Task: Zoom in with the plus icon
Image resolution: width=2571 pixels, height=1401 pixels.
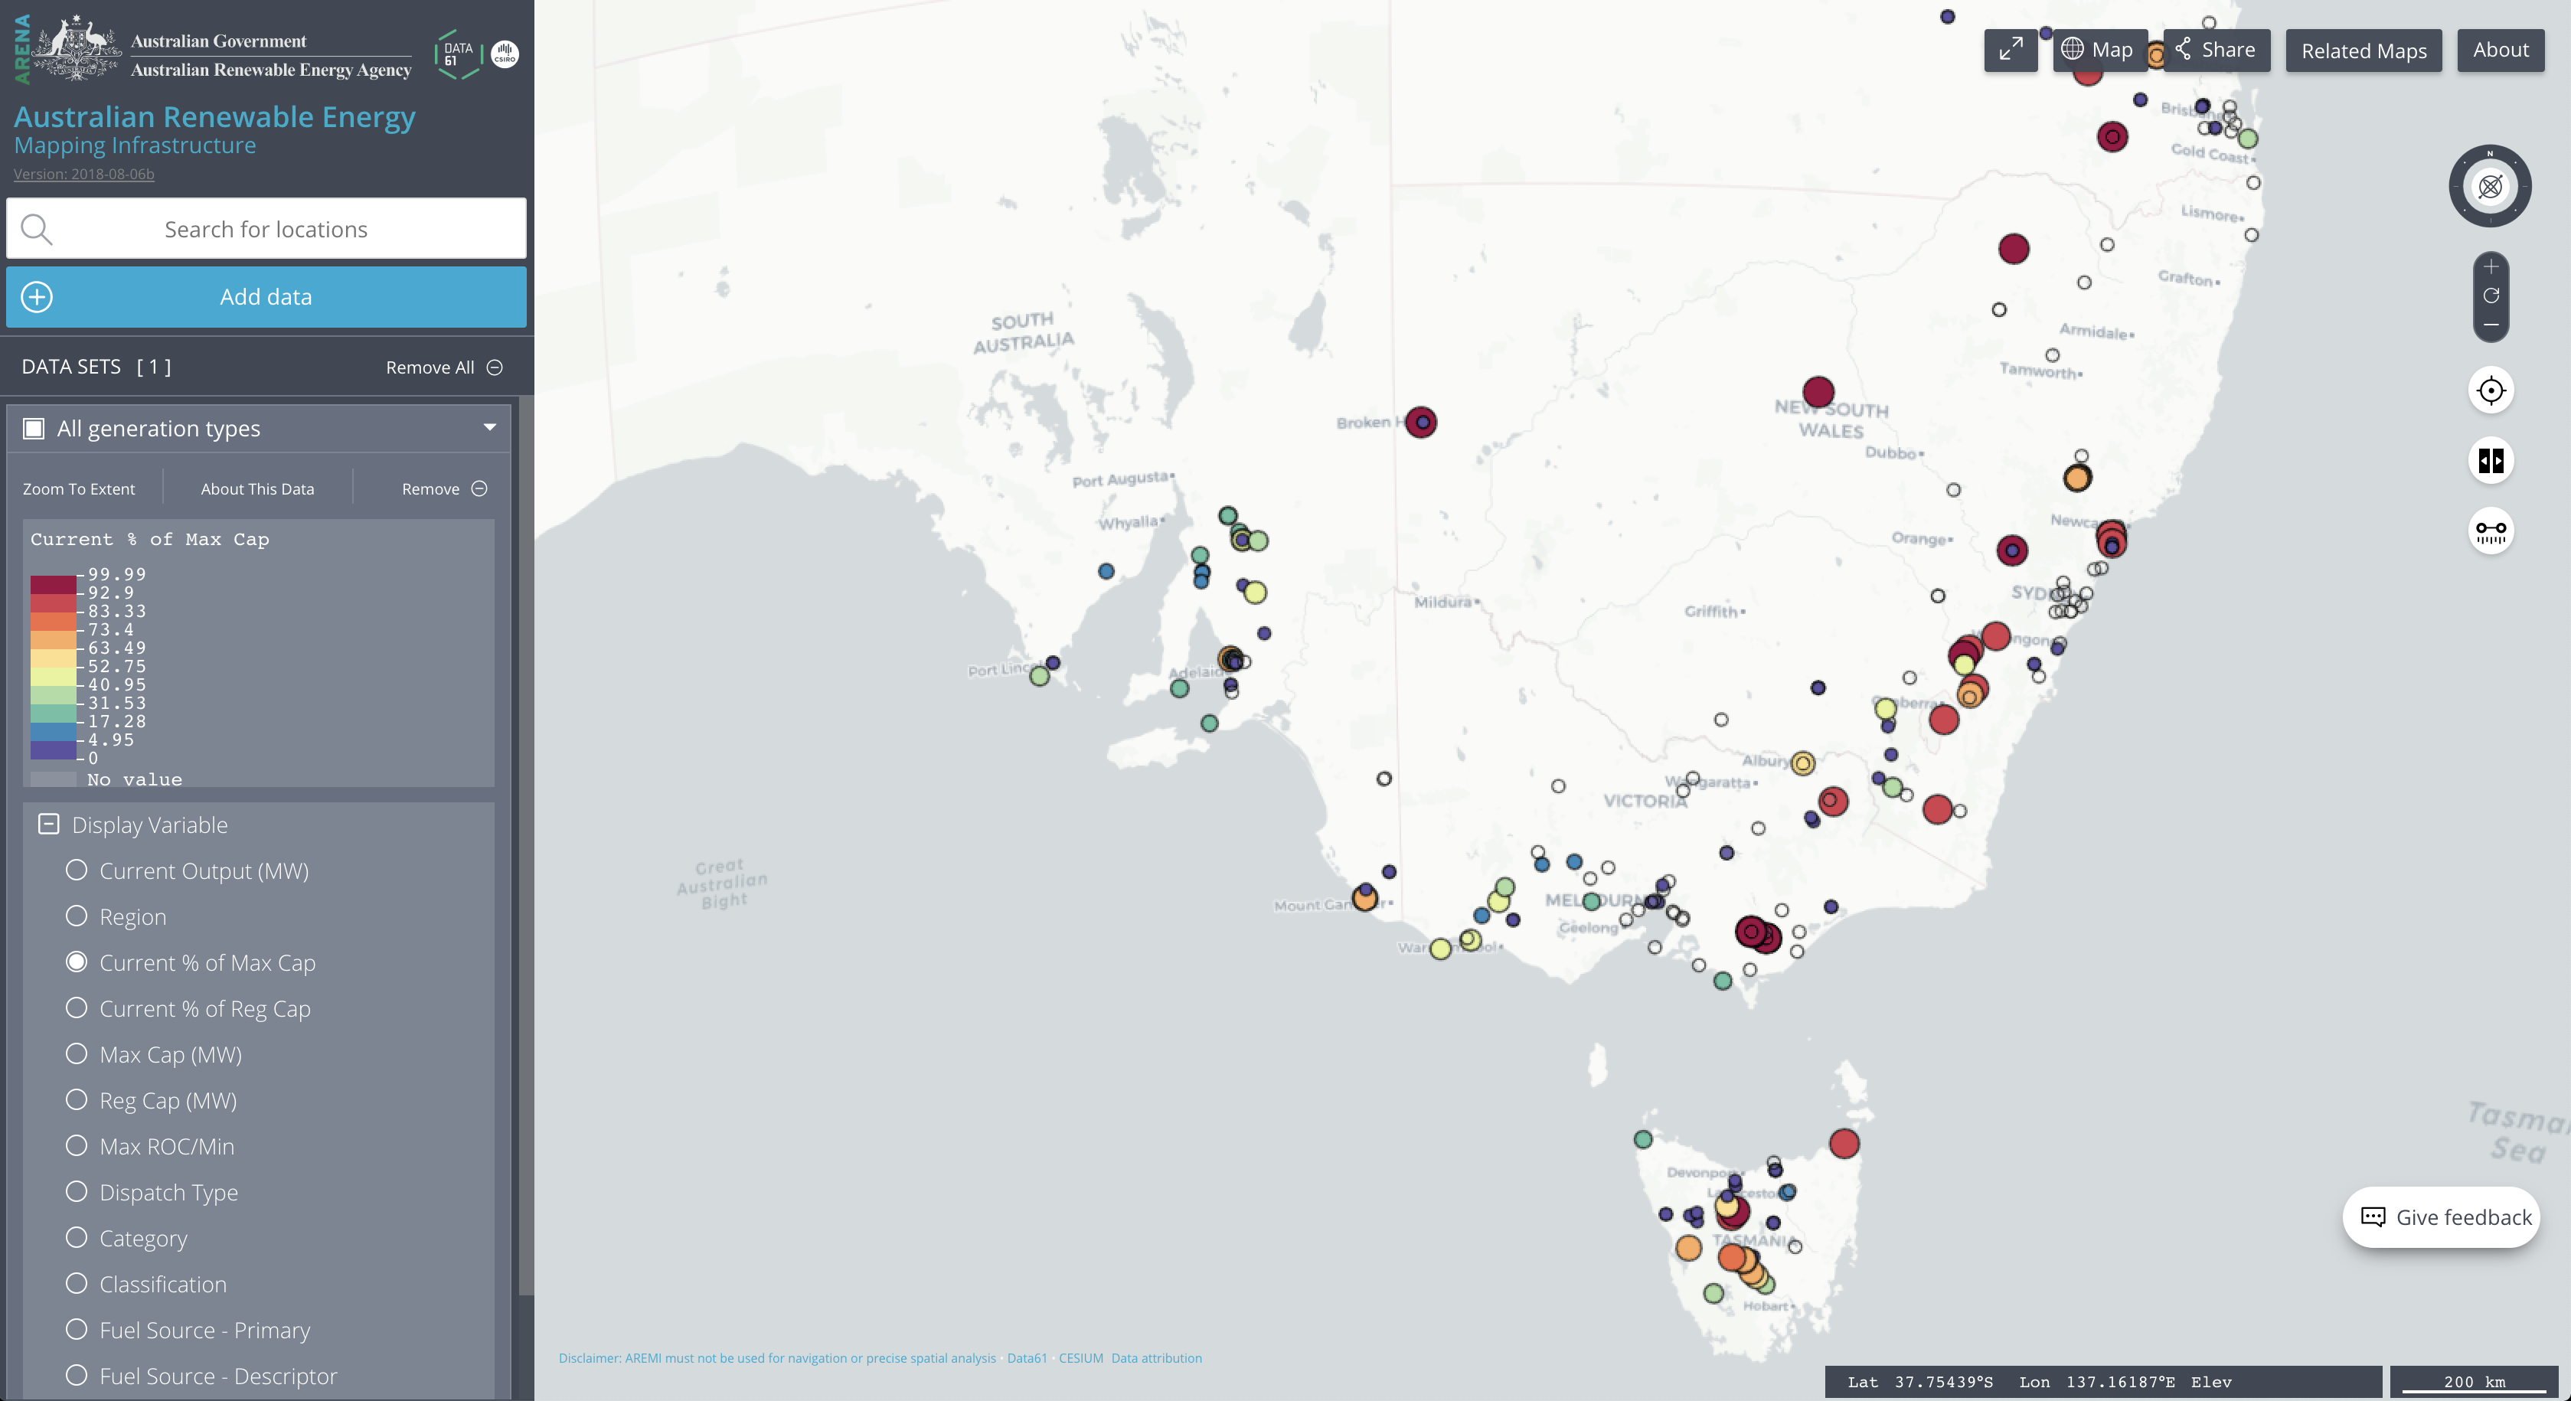Action: click(2491, 266)
